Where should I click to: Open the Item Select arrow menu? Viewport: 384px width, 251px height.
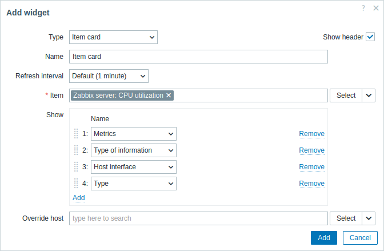pos(369,95)
